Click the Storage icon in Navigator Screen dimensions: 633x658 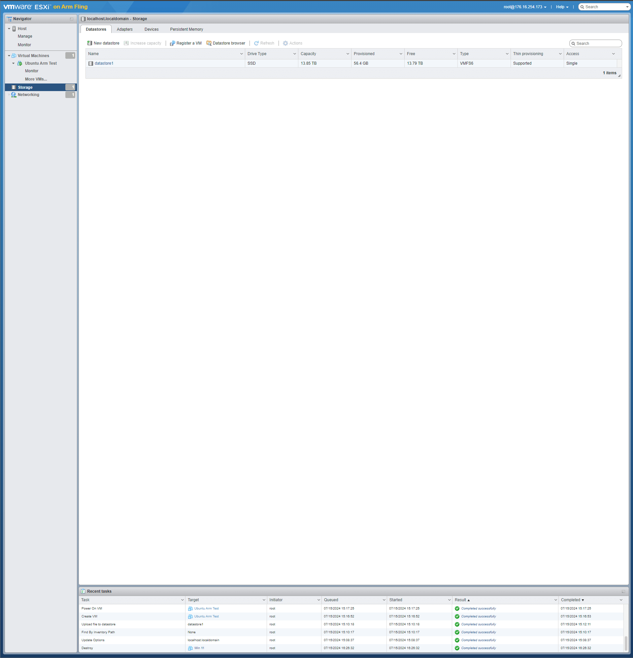click(14, 87)
